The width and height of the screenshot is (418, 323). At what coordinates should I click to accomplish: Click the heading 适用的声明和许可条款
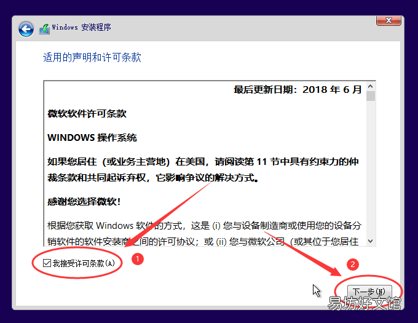coord(92,57)
